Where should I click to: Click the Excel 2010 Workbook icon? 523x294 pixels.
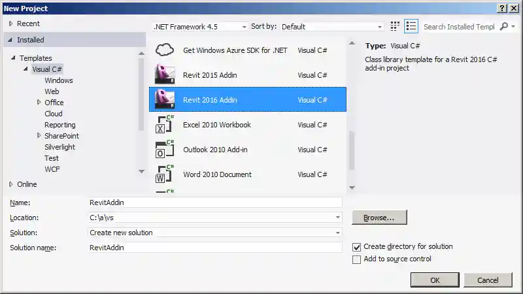pos(165,125)
